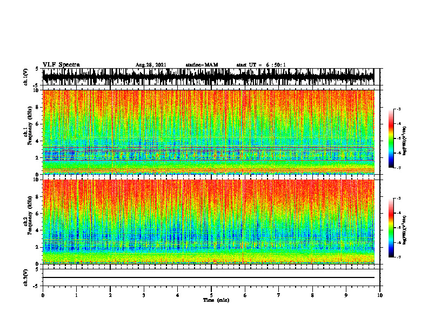The image size is (428, 331).
Task: Click the "-7" label on ch.1 colorbar
Action: coord(399,168)
